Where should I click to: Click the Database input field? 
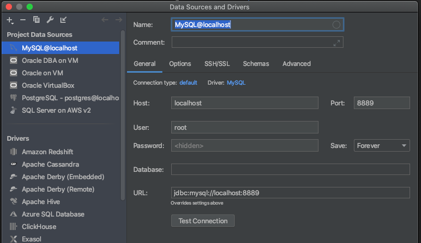(x=290, y=169)
